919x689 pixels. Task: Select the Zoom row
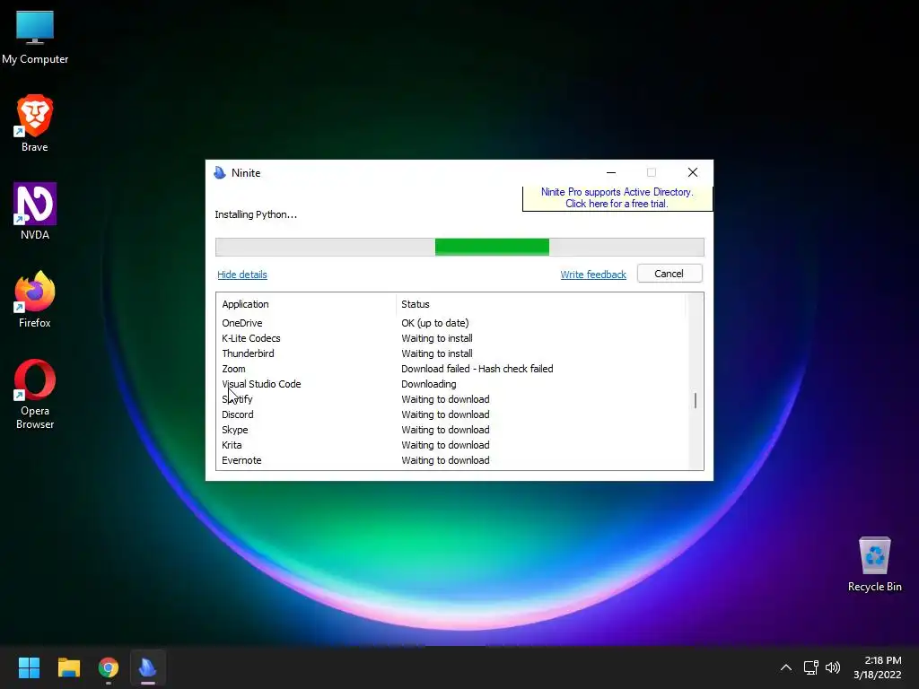point(451,369)
